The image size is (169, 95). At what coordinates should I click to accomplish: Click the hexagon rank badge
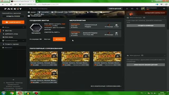pyautogui.click(x=36, y=27)
